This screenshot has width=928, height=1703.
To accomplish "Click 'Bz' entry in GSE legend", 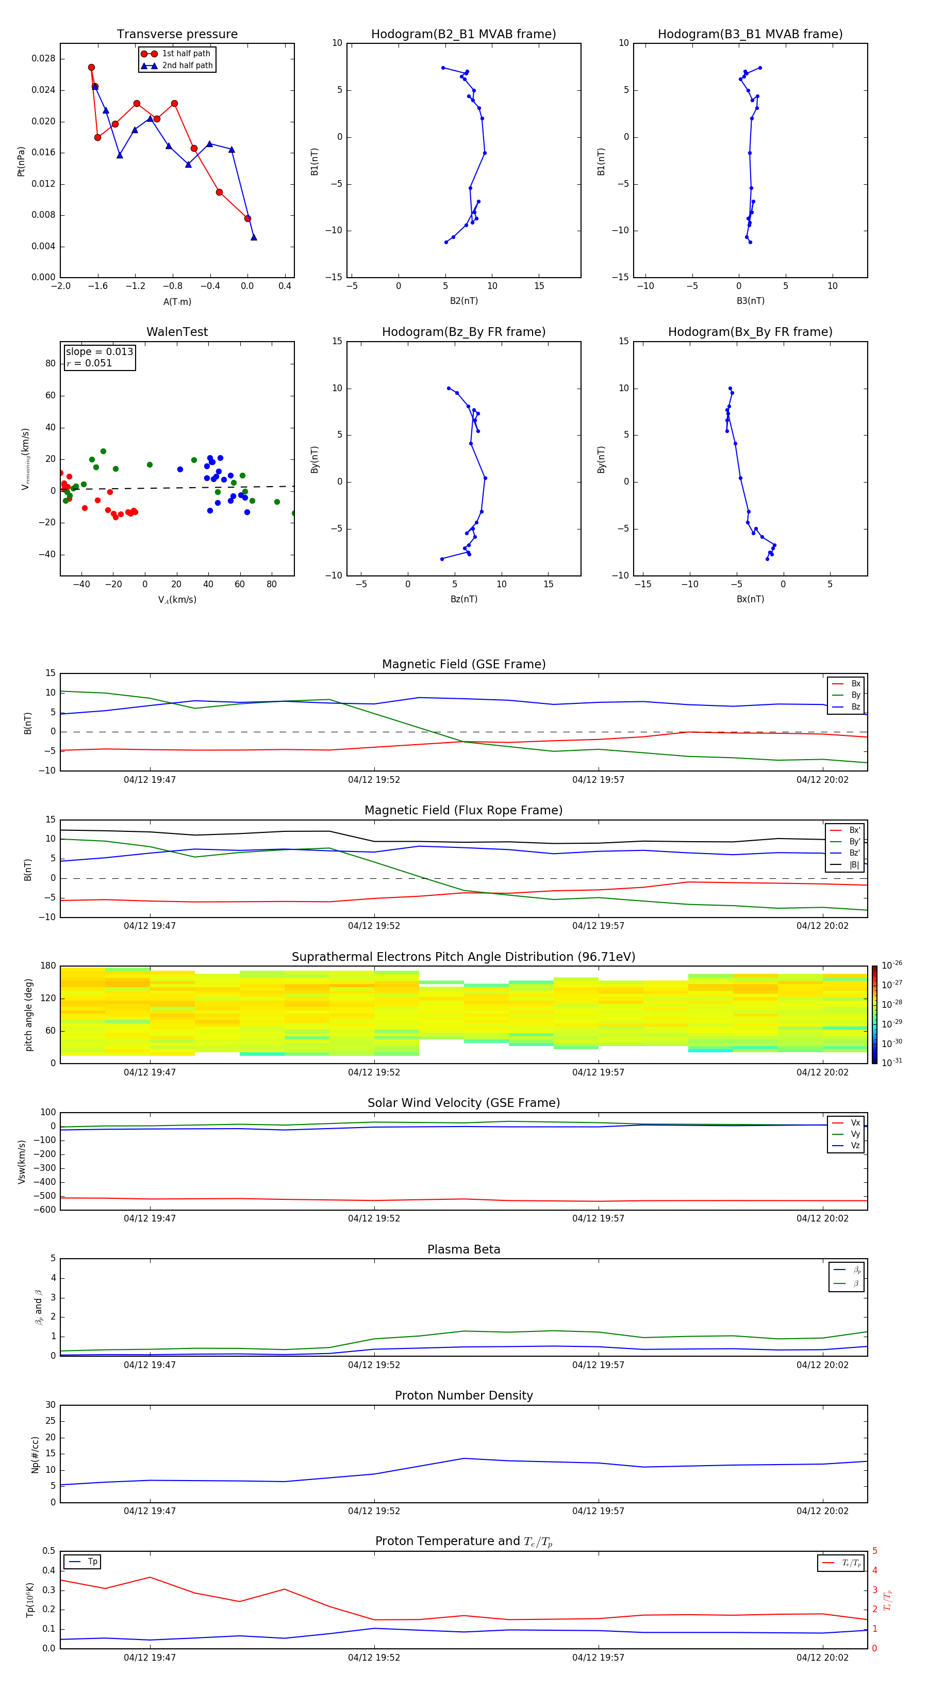I will coord(847,706).
